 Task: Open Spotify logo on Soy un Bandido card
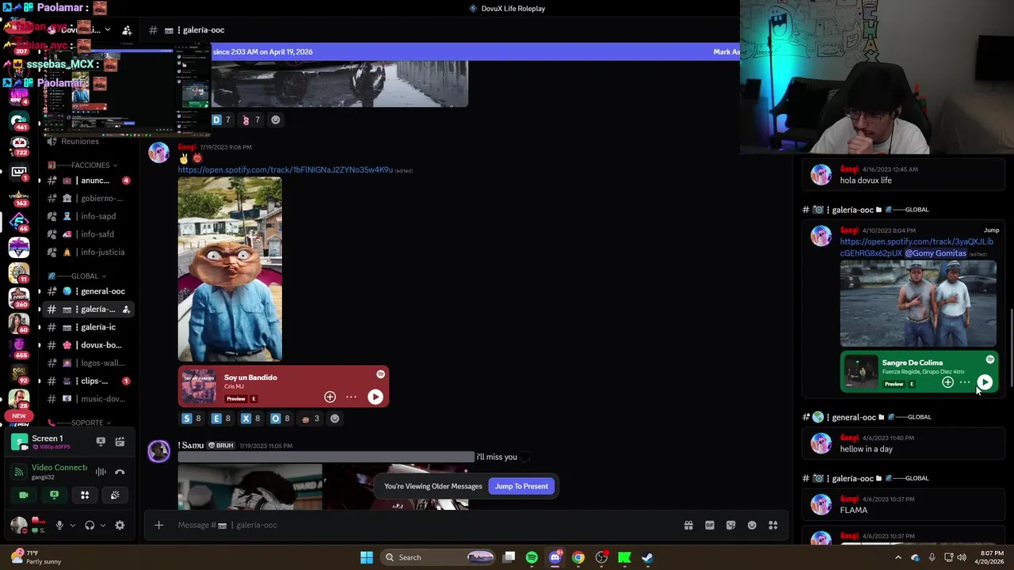tap(380, 374)
